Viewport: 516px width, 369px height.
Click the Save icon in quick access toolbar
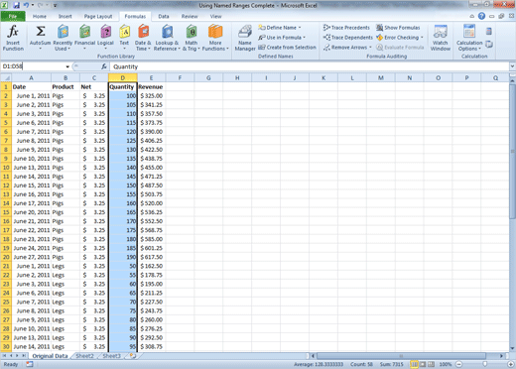pyautogui.click(x=16, y=5)
